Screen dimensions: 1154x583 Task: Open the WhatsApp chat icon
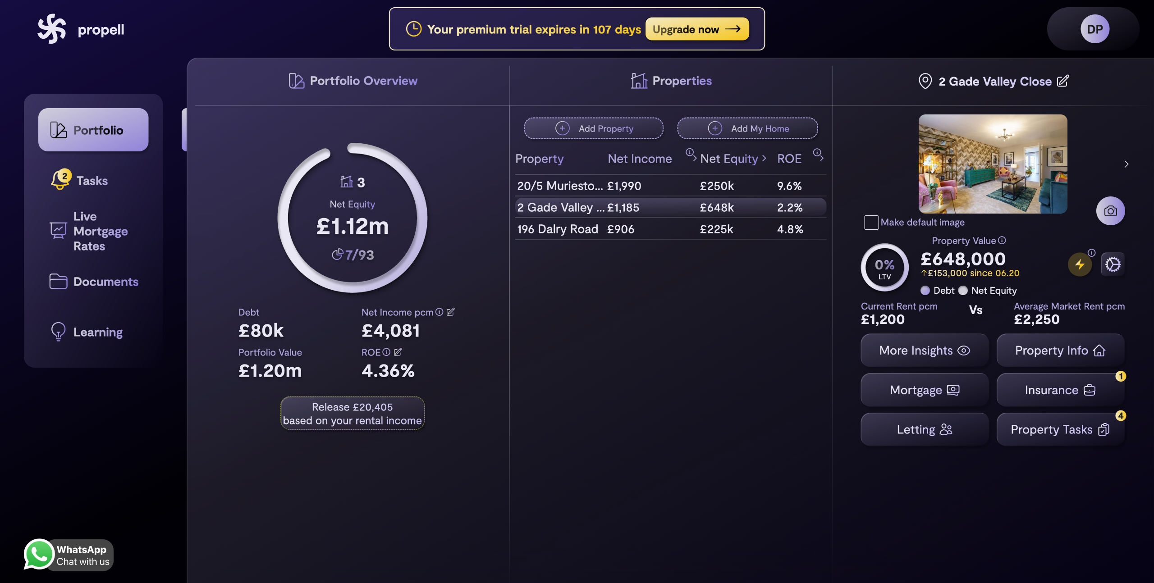tap(39, 554)
